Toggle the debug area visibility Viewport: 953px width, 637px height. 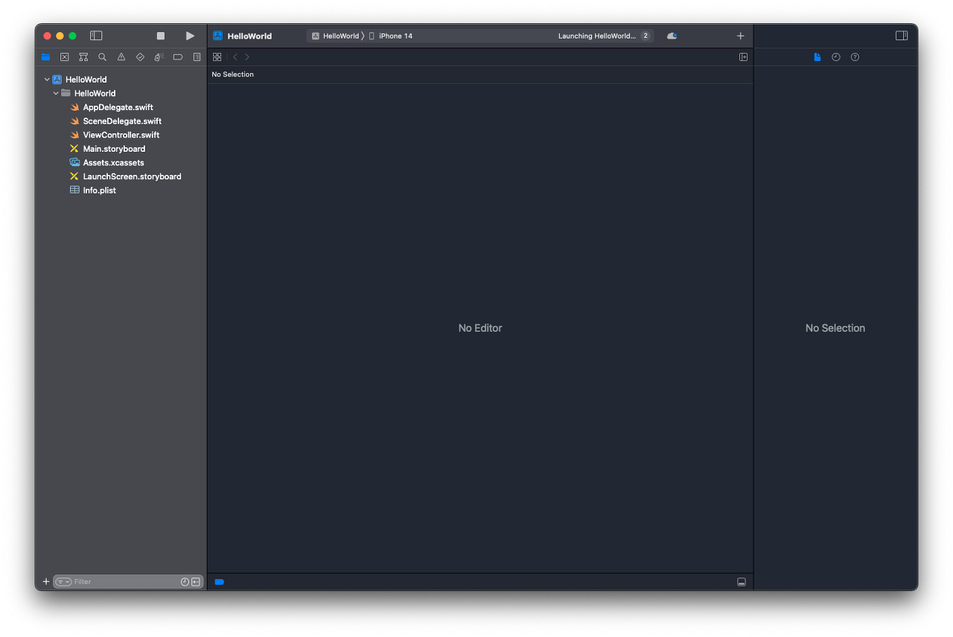click(x=742, y=582)
